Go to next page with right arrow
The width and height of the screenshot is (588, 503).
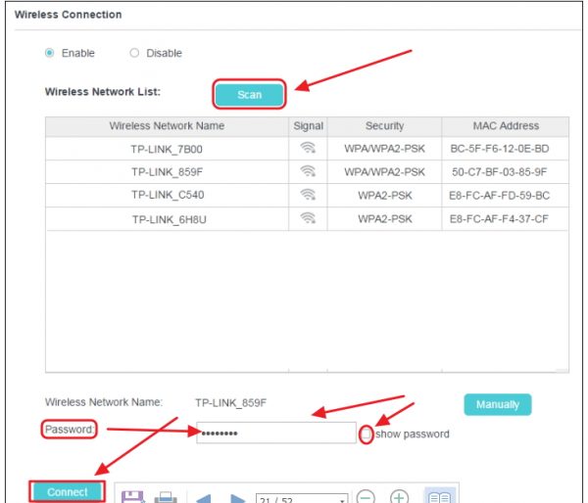[x=237, y=499]
